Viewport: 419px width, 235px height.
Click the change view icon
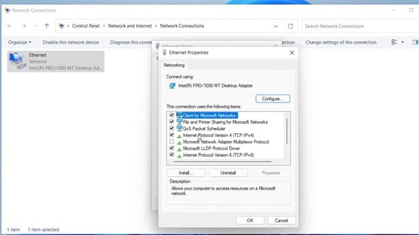[394, 42]
